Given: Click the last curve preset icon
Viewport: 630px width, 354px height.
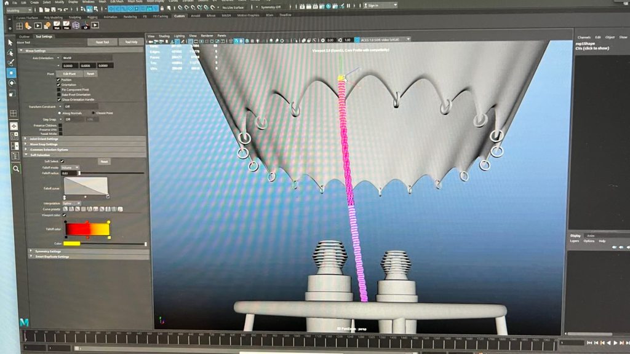Looking at the screenshot, I should tap(120, 209).
